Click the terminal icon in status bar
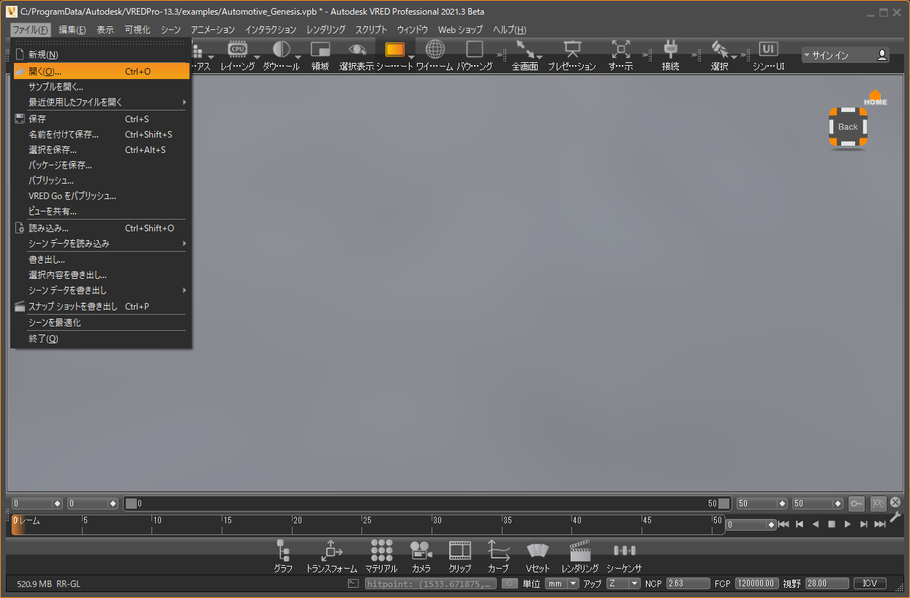Viewport: 910px width, 598px height. (x=353, y=583)
